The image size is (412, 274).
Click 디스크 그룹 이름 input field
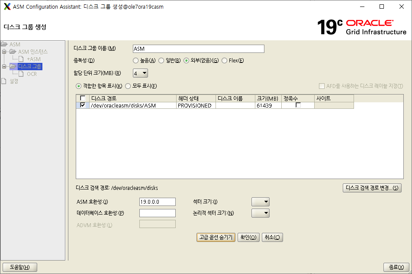point(199,49)
